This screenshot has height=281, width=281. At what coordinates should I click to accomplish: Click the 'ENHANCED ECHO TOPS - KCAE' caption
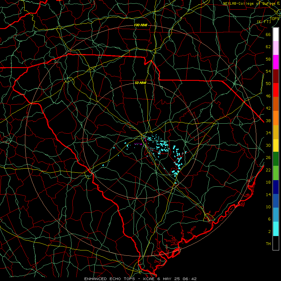[120, 279]
